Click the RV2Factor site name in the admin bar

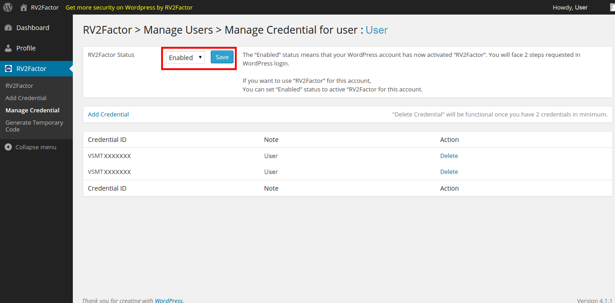pyautogui.click(x=45, y=7)
